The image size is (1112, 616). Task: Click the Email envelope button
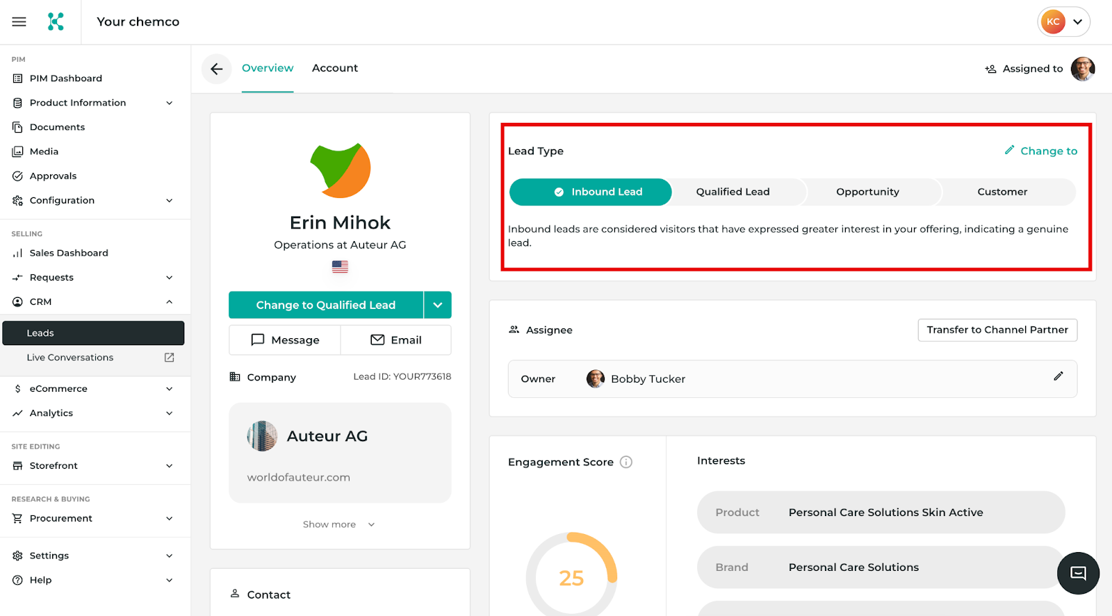coord(396,340)
